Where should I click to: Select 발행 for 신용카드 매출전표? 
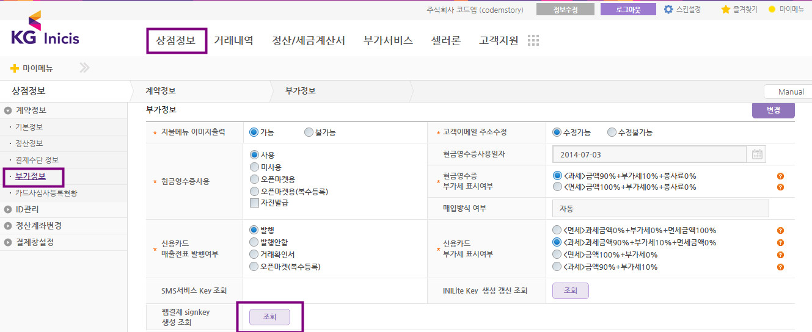[254, 230]
